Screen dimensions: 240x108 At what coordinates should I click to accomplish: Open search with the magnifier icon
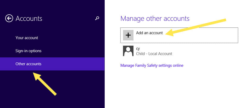pyautogui.click(x=97, y=18)
